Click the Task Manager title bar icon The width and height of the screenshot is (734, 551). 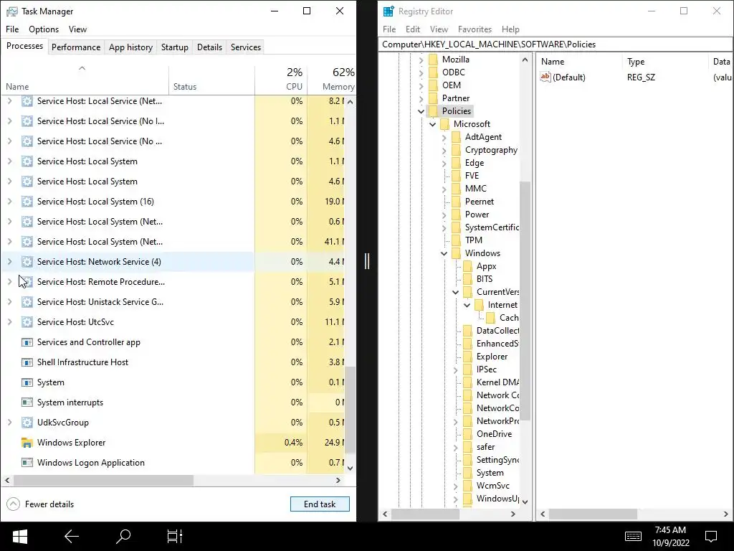pyautogui.click(x=11, y=11)
